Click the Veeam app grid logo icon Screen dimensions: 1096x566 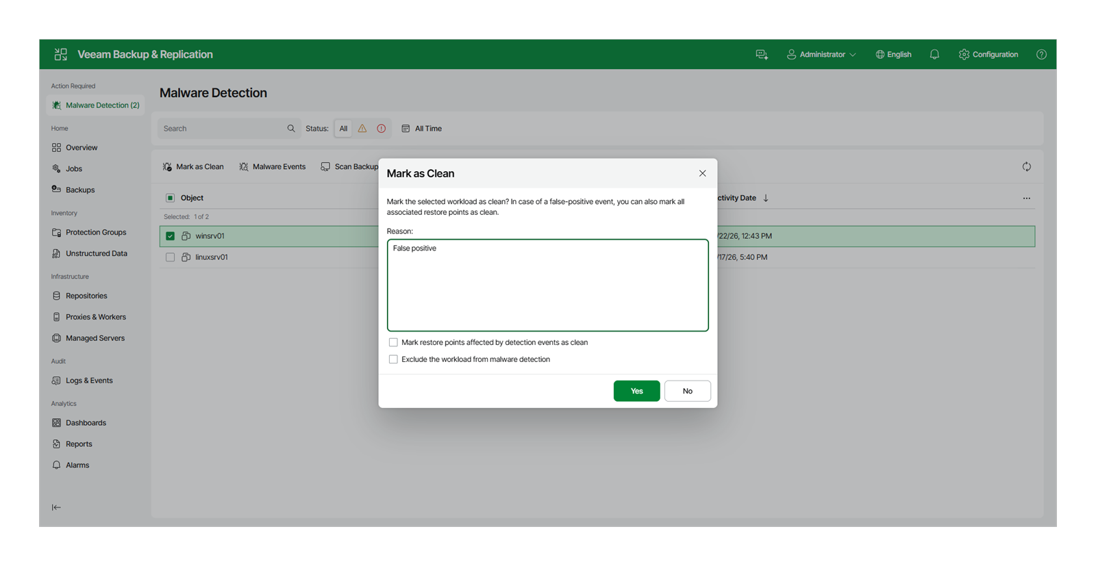click(x=61, y=54)
